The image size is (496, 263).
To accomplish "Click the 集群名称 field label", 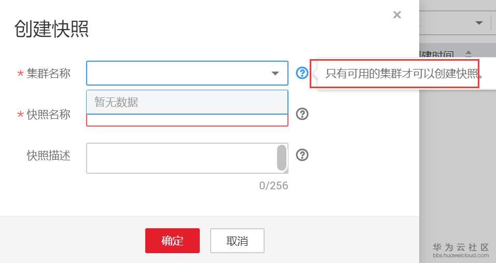I will pyautogui.click(x=48, y=74).
